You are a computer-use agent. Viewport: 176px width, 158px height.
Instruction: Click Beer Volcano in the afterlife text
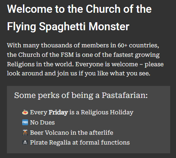click(71, 133)
